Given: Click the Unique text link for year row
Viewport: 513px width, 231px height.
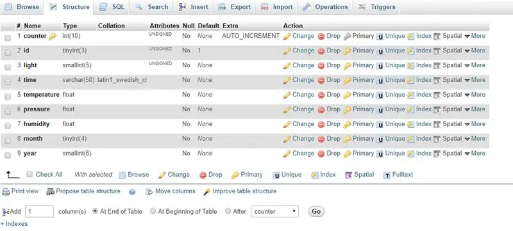Looking at the screenshot, I should [395, 154].
